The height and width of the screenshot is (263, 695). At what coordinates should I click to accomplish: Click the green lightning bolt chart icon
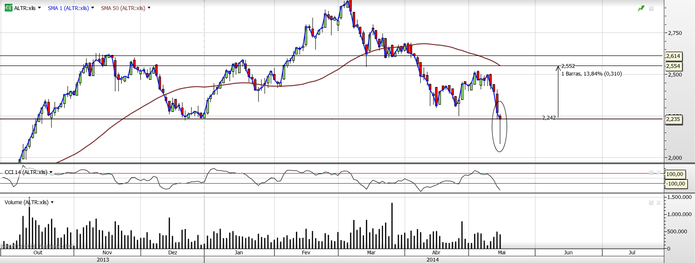click(641, 8)
